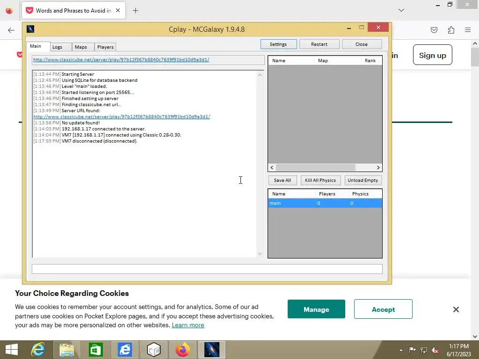Image resolution: width=479 pixels, height=359 pixels.
Task: Sort levels by Physics column header
Action: (x=365, y=194)
